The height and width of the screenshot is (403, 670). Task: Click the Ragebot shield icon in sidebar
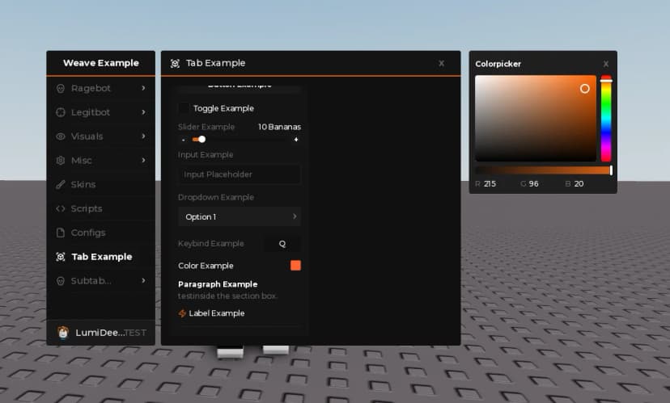pos(60,88)
